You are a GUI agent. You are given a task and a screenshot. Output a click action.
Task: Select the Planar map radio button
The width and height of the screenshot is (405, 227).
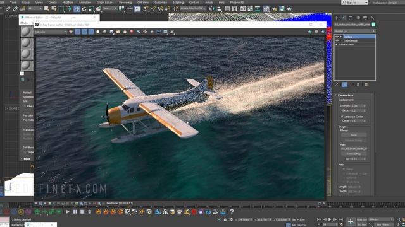coord(344,169)
